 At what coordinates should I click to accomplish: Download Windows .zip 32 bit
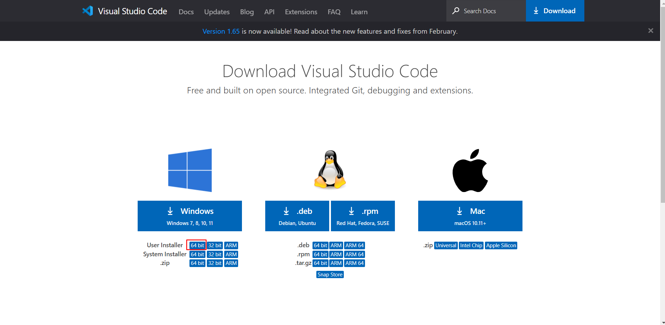click(x=215, y=263)
